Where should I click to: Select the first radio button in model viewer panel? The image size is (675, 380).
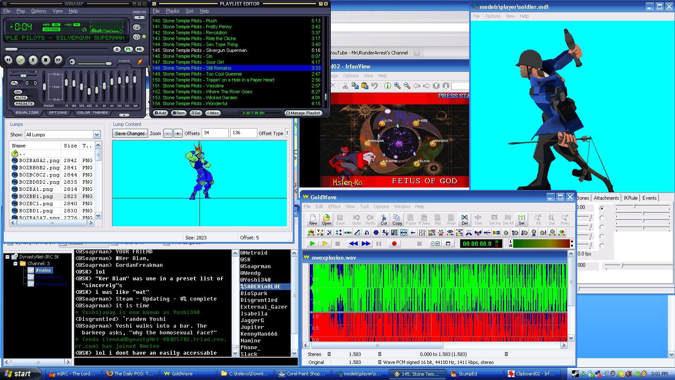click(602, 208)
